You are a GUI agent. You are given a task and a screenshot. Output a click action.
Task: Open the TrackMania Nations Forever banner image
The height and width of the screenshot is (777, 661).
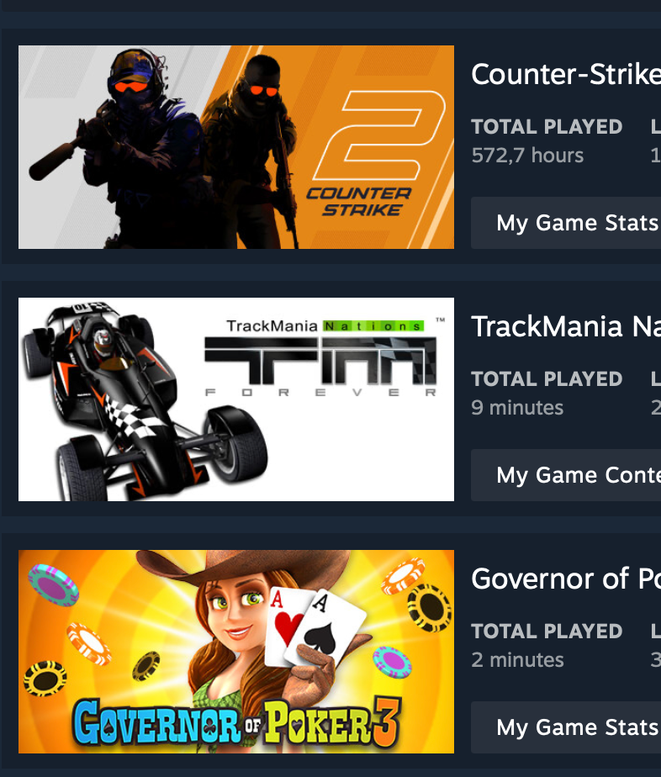tap(235, 399)
